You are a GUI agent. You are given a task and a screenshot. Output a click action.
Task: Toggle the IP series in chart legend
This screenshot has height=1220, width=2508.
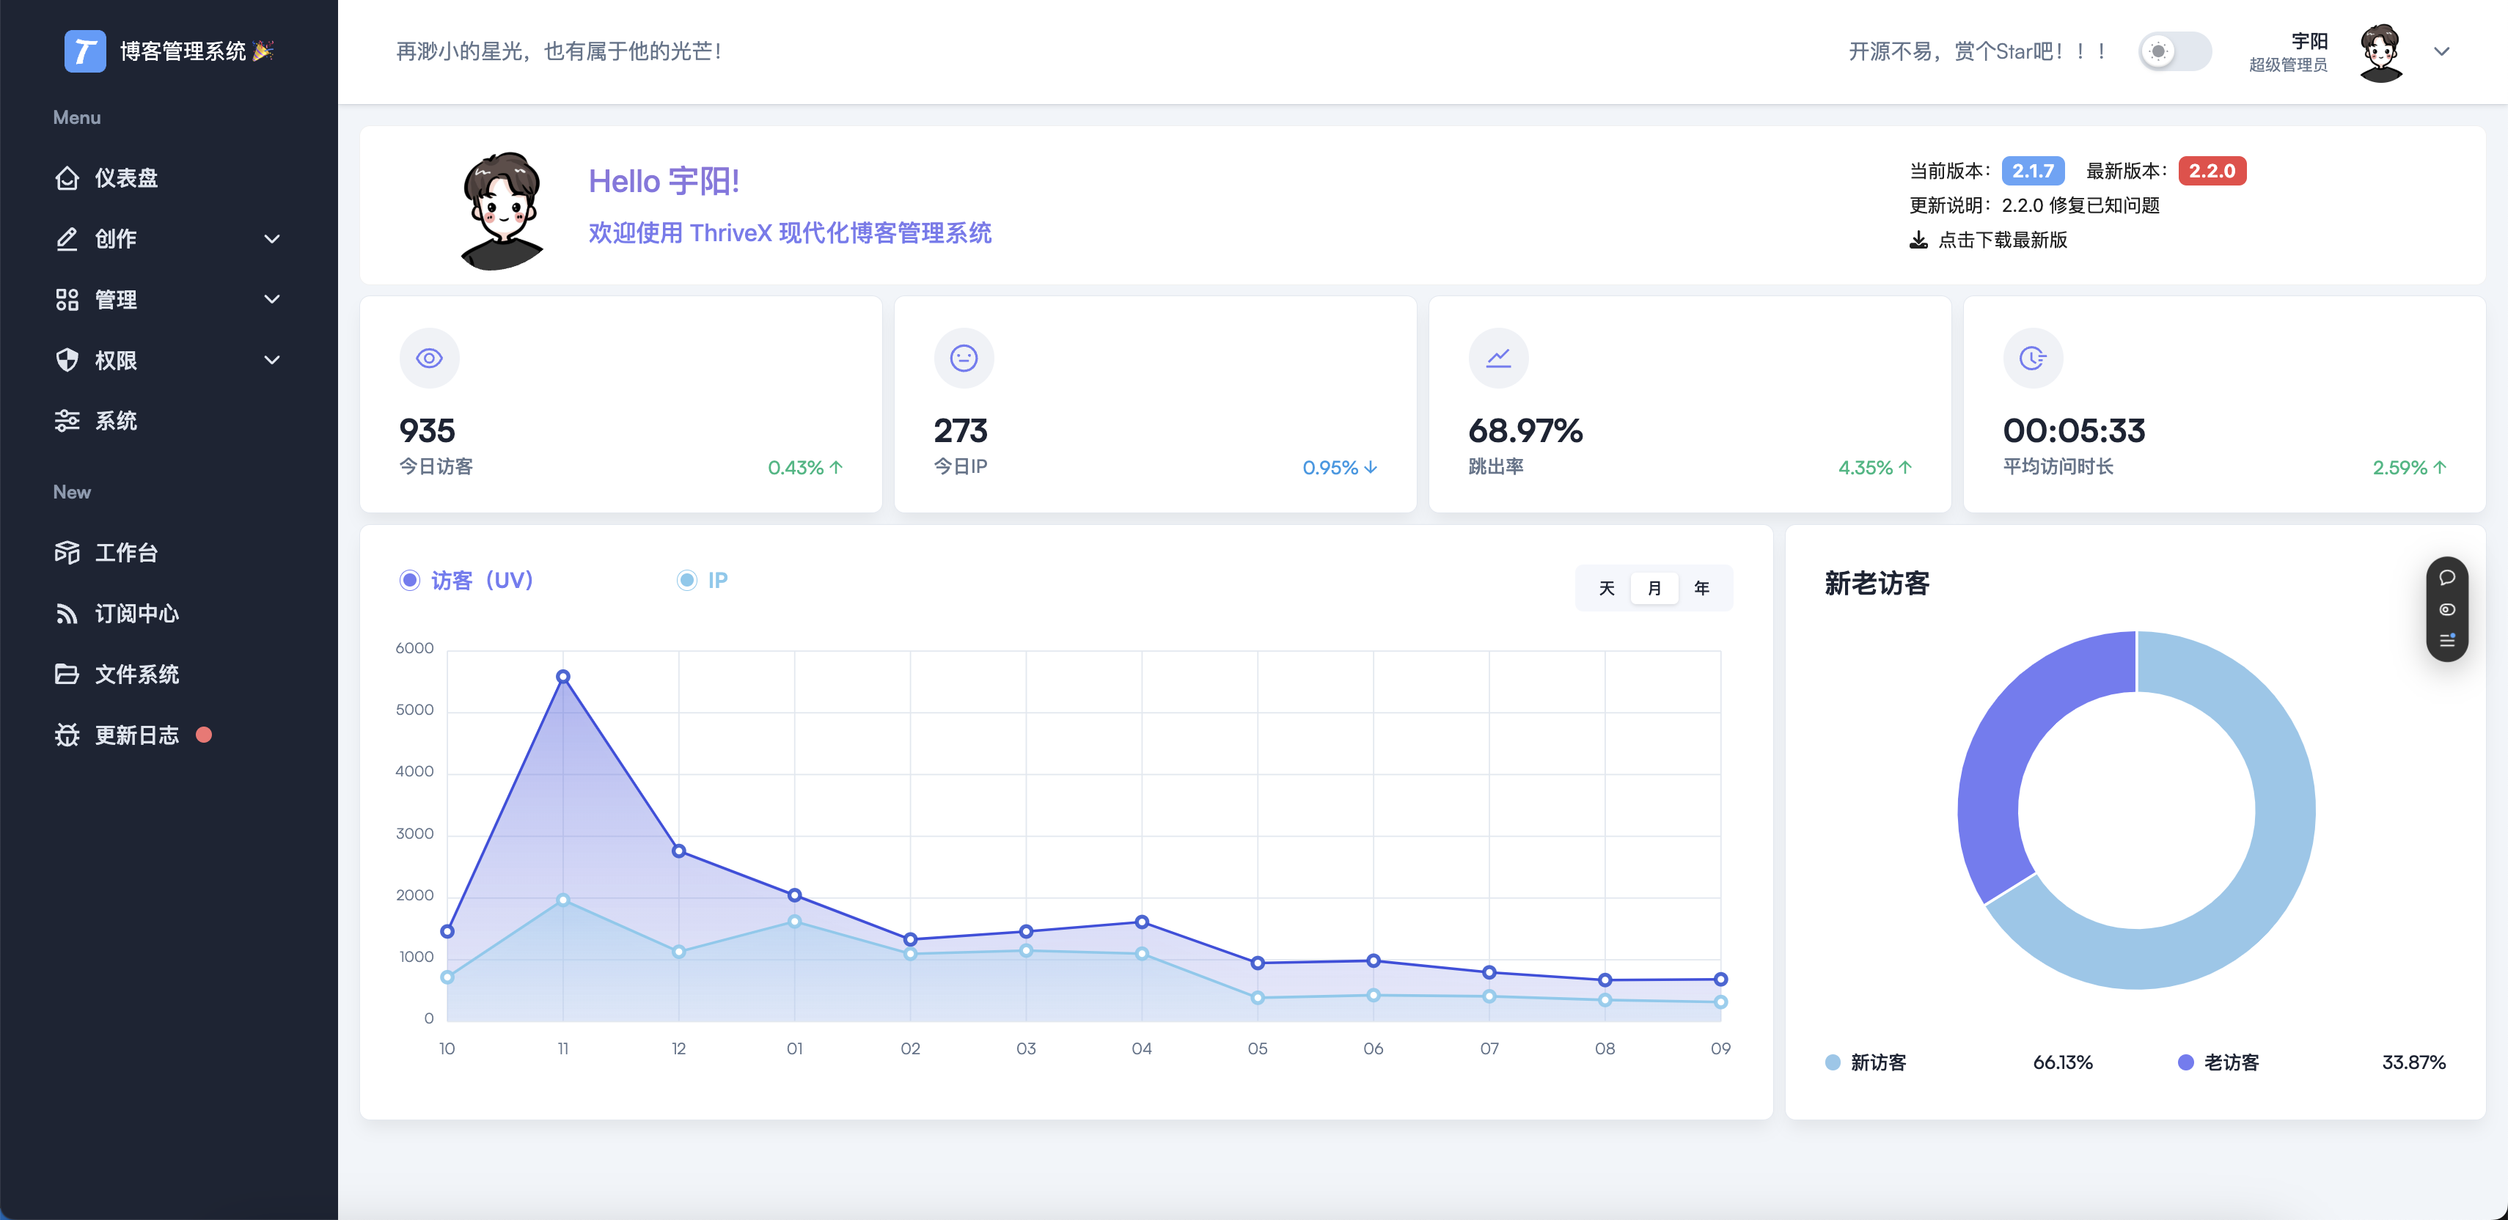(702, 580)
